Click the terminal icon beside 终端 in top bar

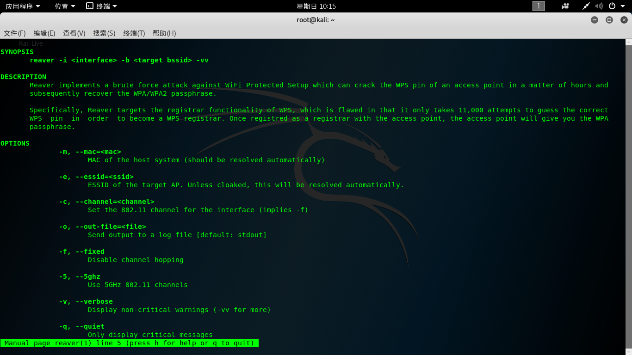tap(90, 6)
